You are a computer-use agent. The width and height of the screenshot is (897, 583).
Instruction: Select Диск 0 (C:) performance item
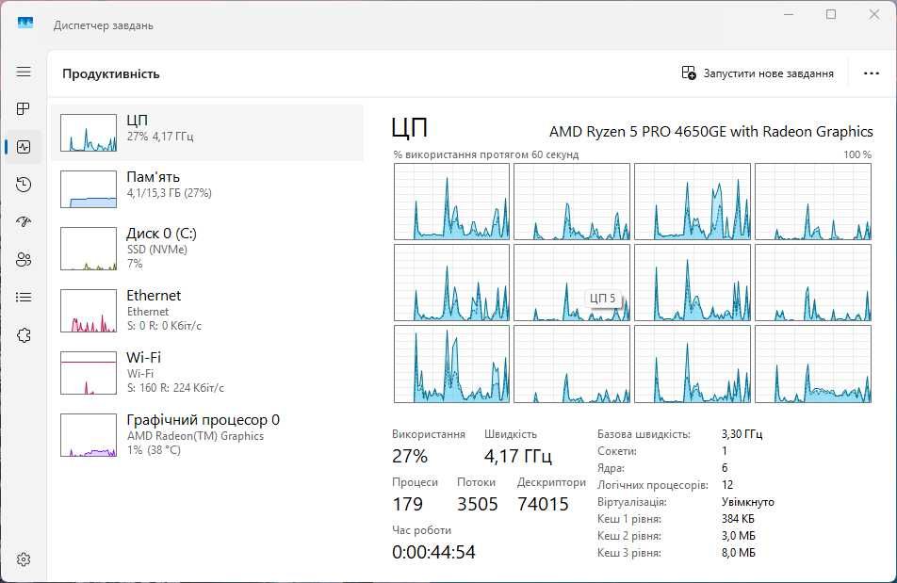click(x=206, y=248)
